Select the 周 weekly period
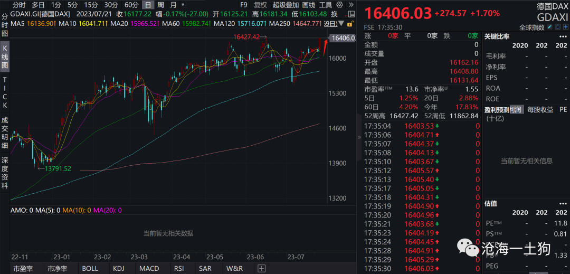Viewport: 570px width, 274px height. [x=160, y=5]
